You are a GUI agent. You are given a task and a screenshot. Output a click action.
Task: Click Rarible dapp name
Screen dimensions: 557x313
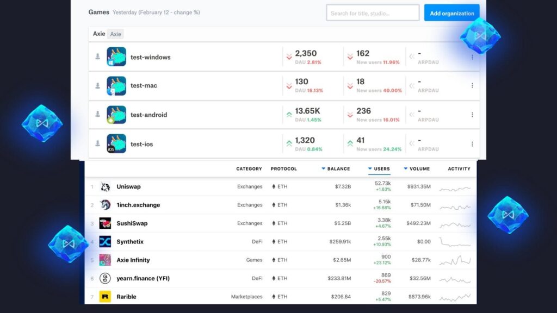[x=126, y=297]
